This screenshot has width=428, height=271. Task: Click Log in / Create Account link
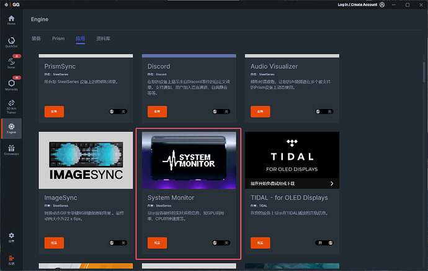click(357, 4)
